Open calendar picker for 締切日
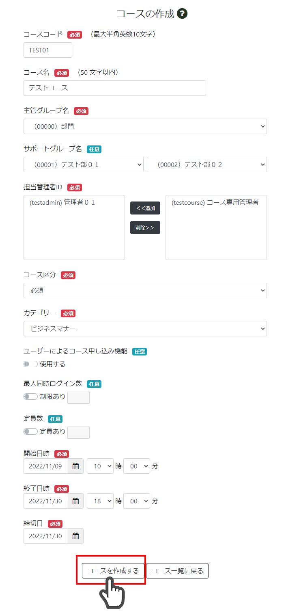Viewport: 284px width, 611px height. point(75,536)
